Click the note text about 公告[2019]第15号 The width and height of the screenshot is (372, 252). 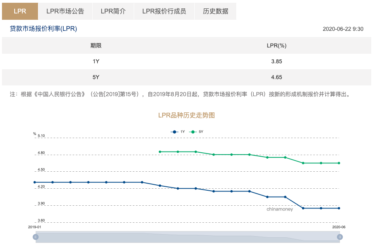point(180,95)
